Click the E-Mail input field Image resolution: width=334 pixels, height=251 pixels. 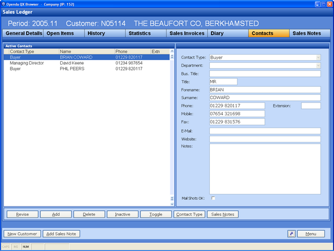pyautogui.click(x=265, y=131)
